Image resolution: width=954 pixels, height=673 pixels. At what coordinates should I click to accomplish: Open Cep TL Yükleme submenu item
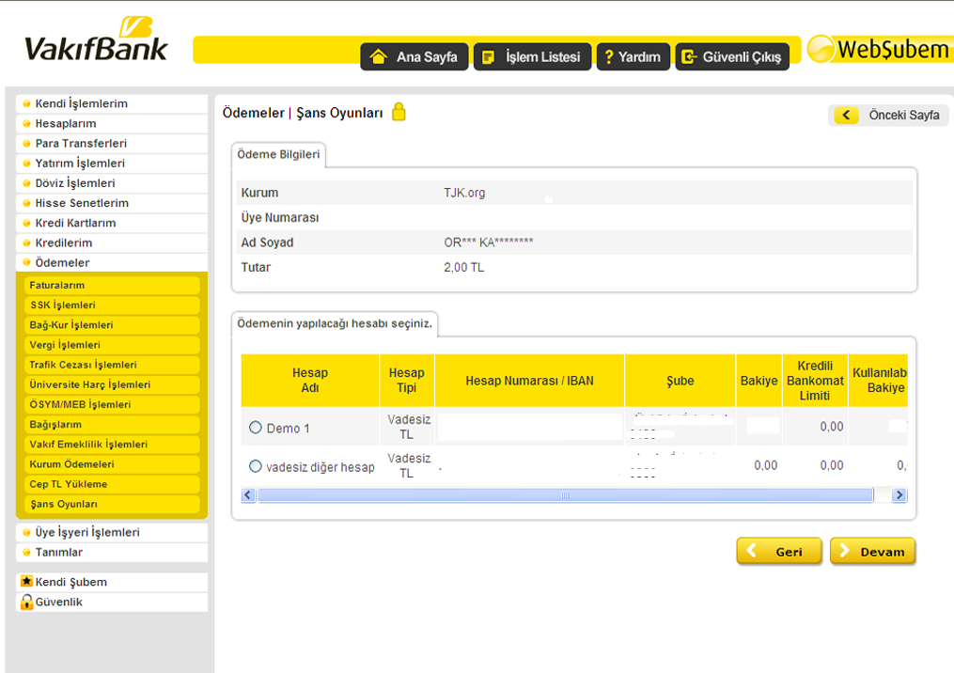click(x=112, y=484)
